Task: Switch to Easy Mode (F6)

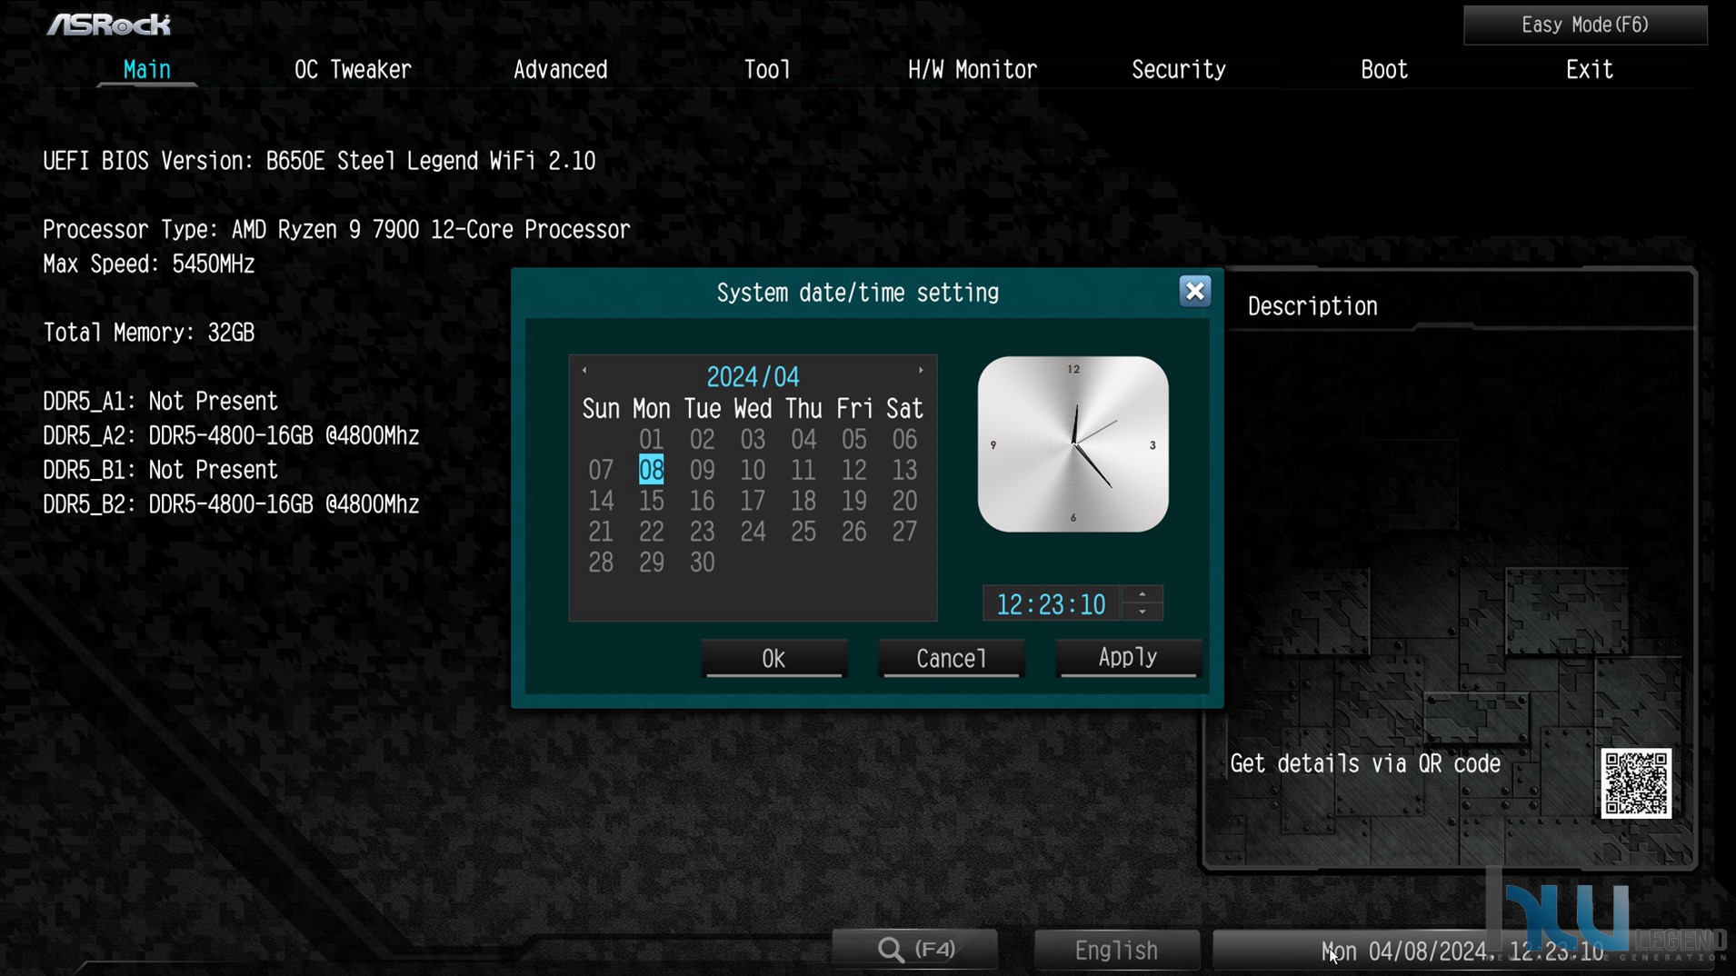Action: [x=1585, y=25]
